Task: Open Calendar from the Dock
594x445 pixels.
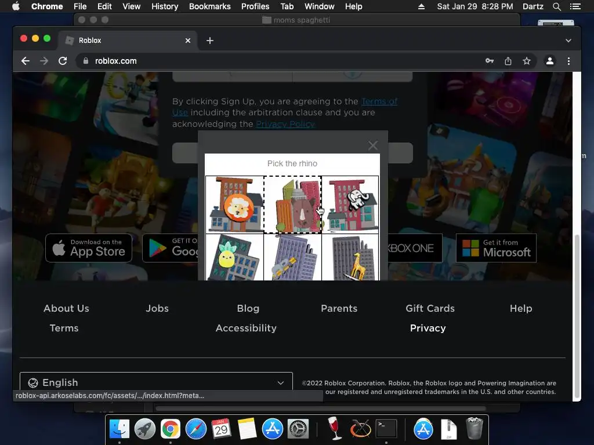Action: [x=221, y=429]
